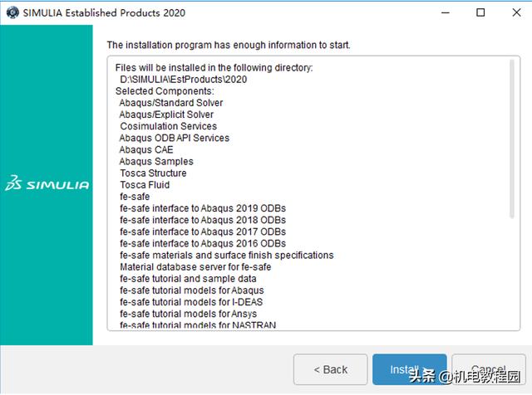Click 'fe-safe materials and surface finish specifications'

pyautogui.click(x=227, y=255)
